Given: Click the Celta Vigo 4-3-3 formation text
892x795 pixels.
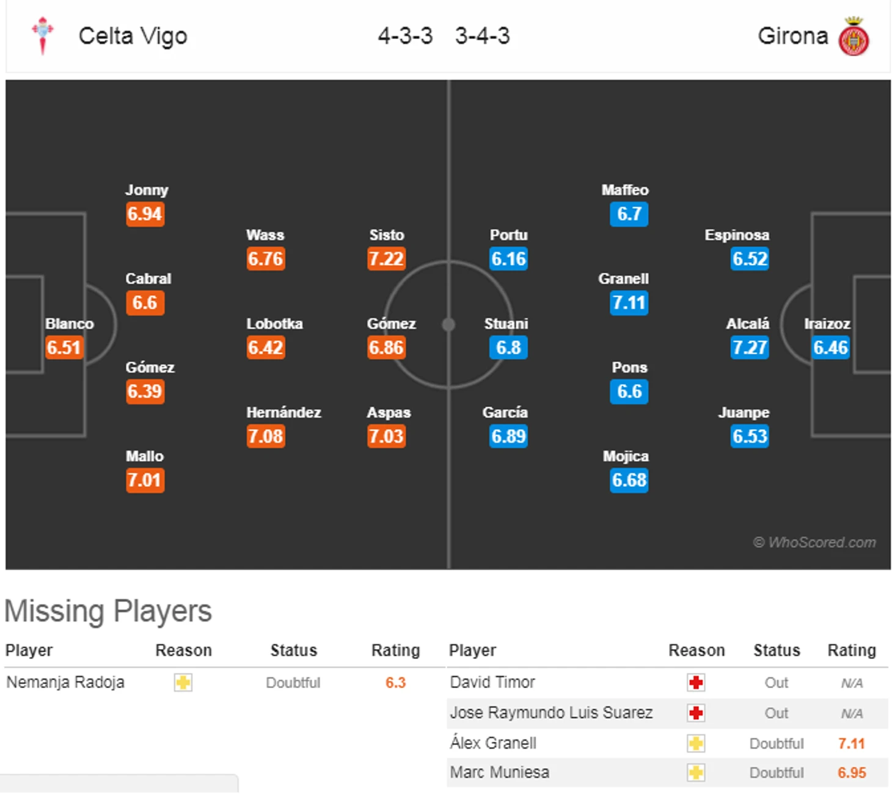Looking at the screenshot, I should (405, 36).
